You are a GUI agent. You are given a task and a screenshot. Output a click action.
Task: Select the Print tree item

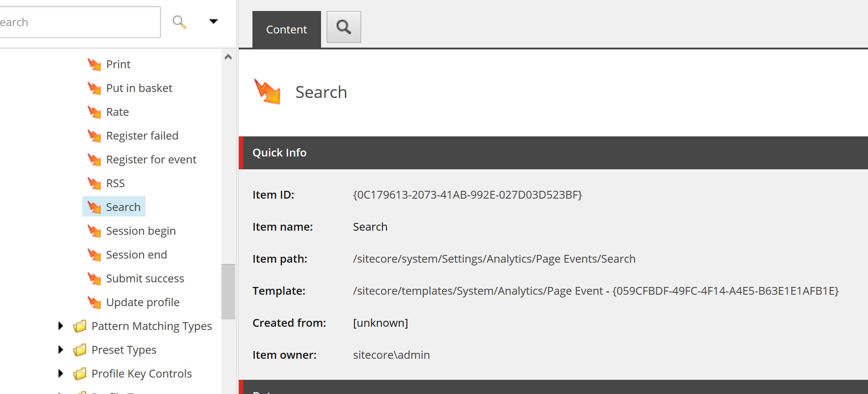pyautogui.click(x=118, y=65)
